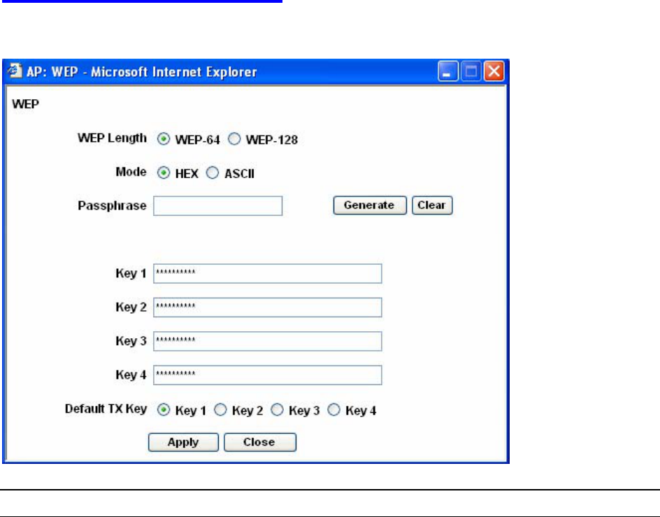Viewport: 660px width, 517px height.
Task: Click into the Key 2 field
Action: point(268,307)
